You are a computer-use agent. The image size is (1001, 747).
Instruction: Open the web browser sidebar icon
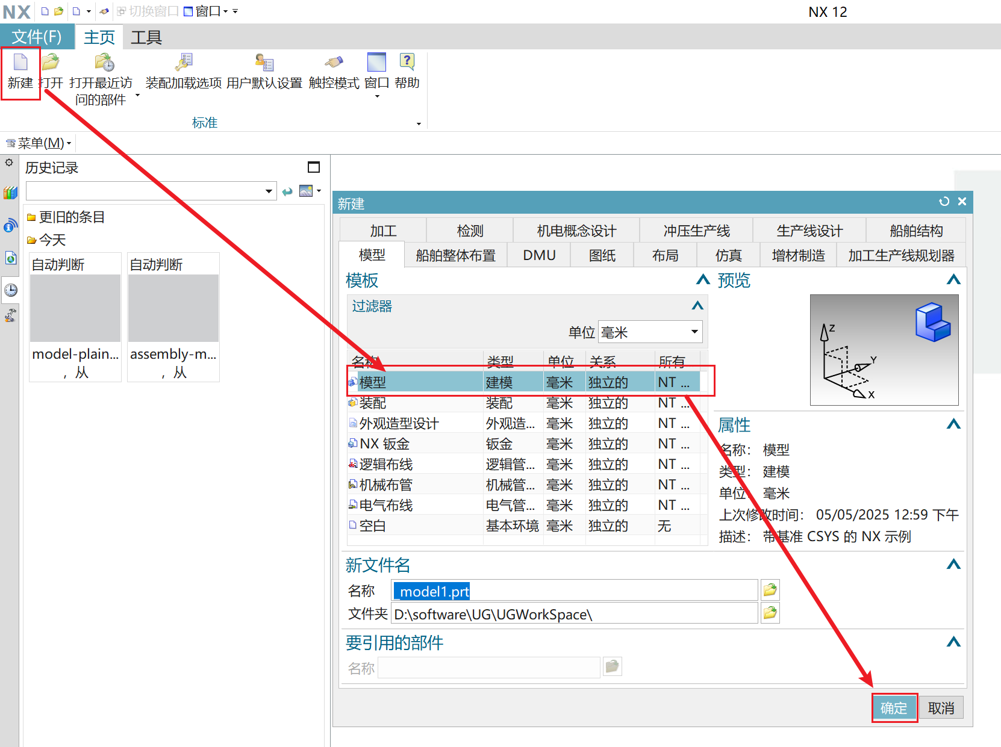(x=10, y=258)
